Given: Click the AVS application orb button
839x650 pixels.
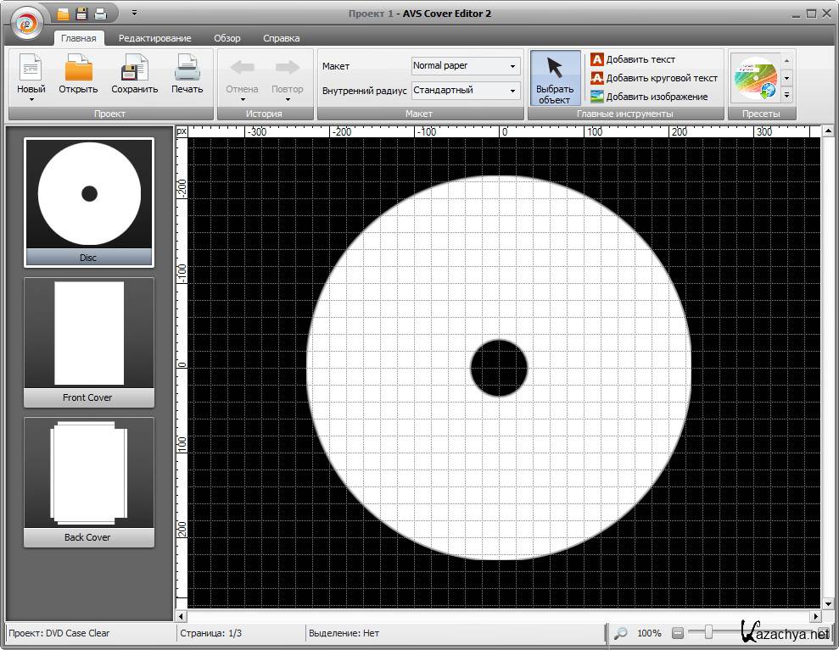Looking at the screenshot, I should [x=27, y=24].
